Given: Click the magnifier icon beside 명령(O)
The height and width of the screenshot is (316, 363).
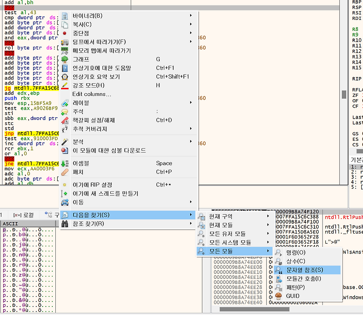Looking at the screenshot, I should (278, 253).
